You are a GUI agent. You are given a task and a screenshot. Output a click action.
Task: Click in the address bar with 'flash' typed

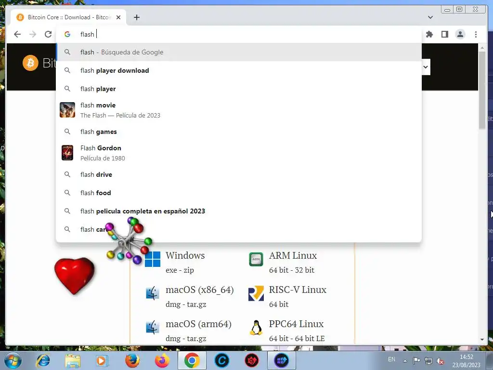239,34
